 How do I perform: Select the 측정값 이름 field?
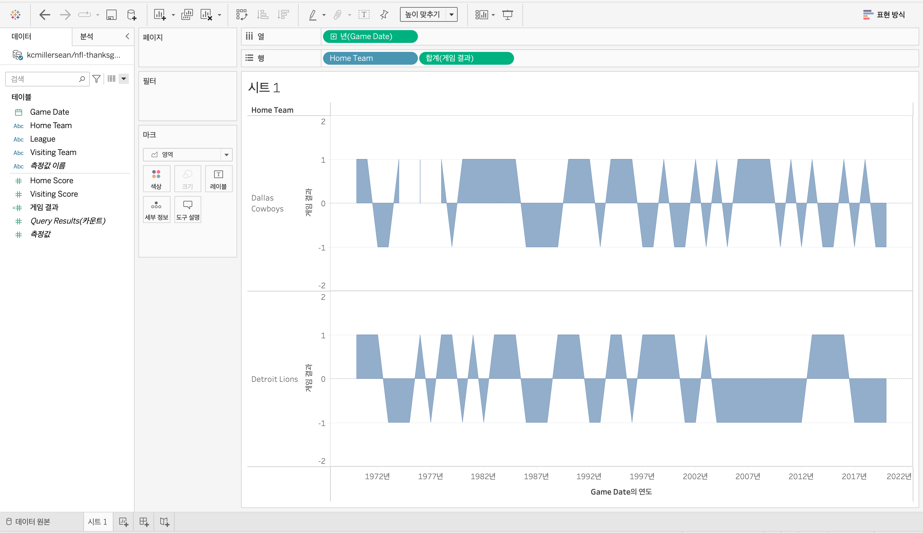tap(48, 166)
